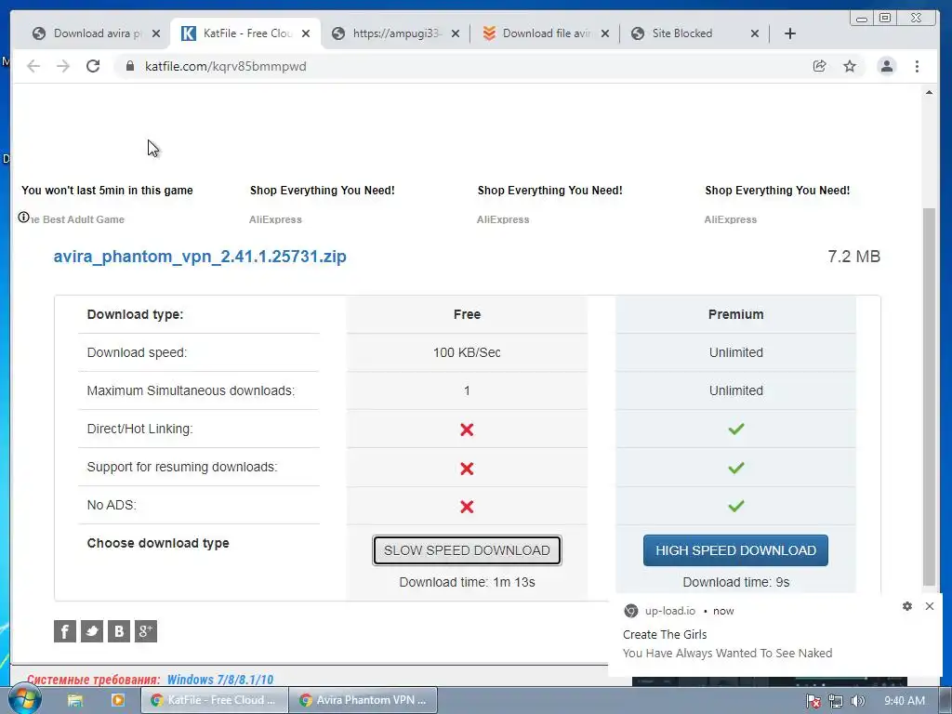Go back to previous page
Screen dimensions: 952x714
[x=33, y=66]
